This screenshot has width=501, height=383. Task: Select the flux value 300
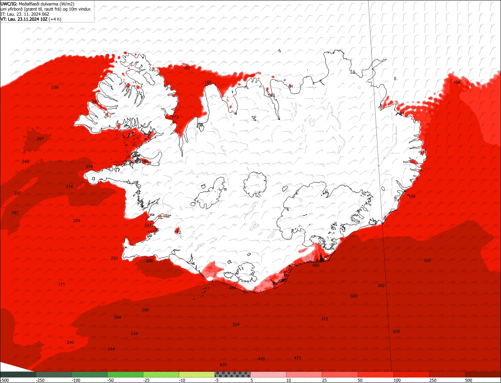(354, 296)
